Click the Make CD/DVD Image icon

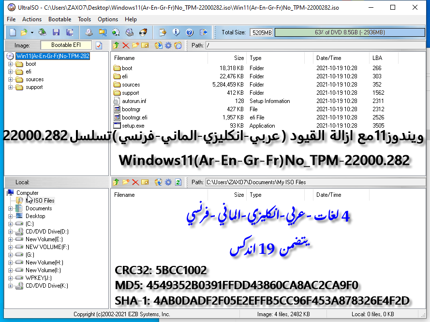89,32
